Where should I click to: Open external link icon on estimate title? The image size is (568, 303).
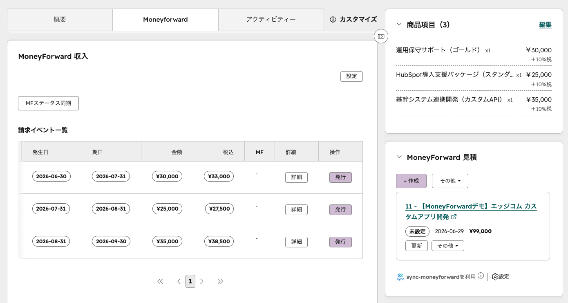(454, 217)
